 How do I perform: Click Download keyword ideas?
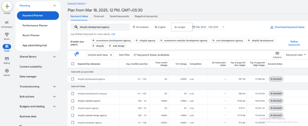click(287, 27)
